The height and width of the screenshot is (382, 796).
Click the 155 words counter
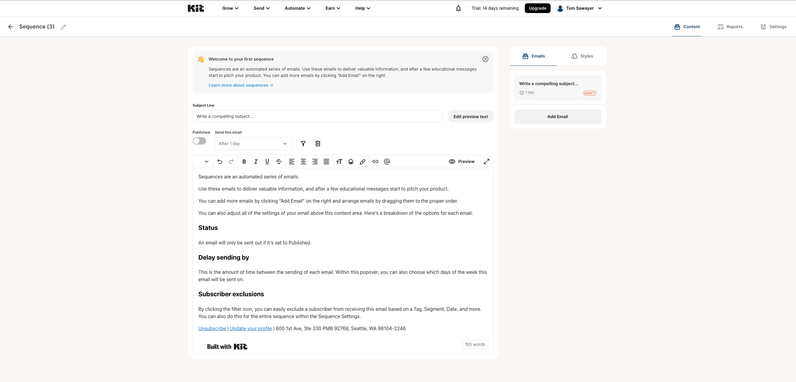click(475, 345)
